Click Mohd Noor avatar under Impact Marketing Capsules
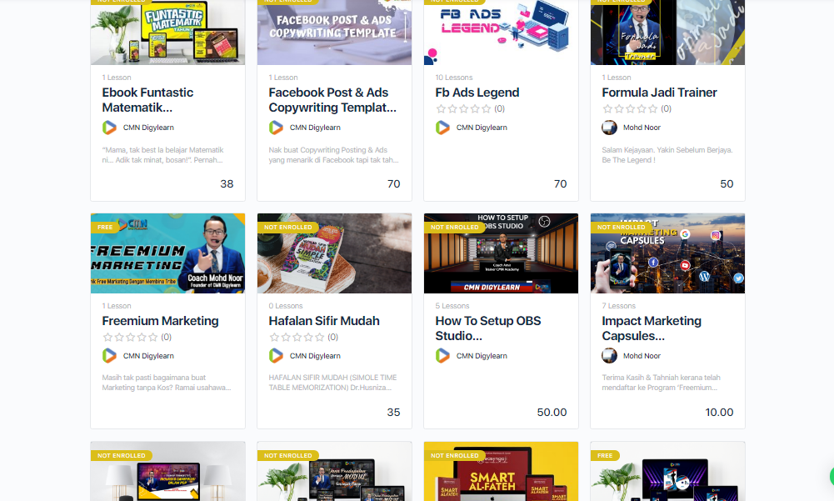Image resolution: width=834 pixels, height=501 pixels. click(610, 356)
